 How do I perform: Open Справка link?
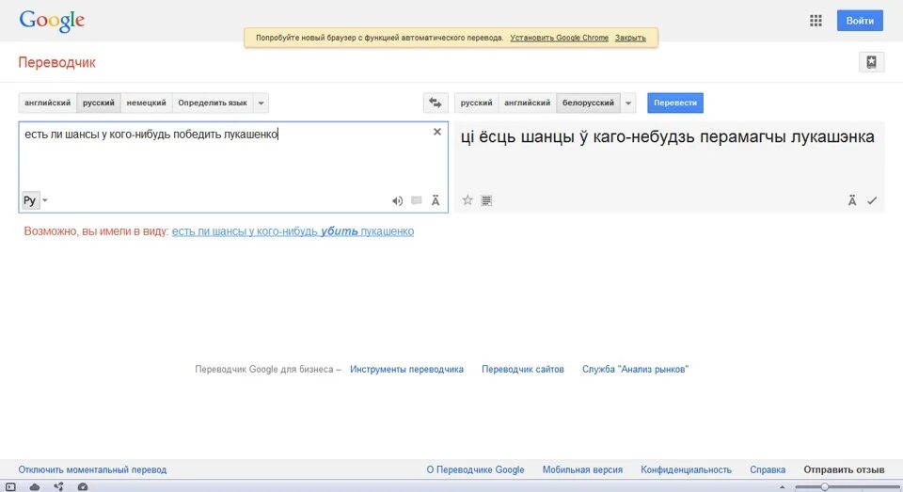[x=768, y=470]
